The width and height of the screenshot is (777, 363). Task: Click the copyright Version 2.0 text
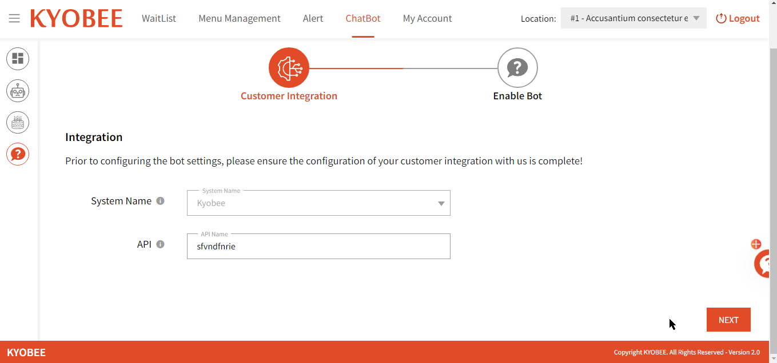click(687, 352)
